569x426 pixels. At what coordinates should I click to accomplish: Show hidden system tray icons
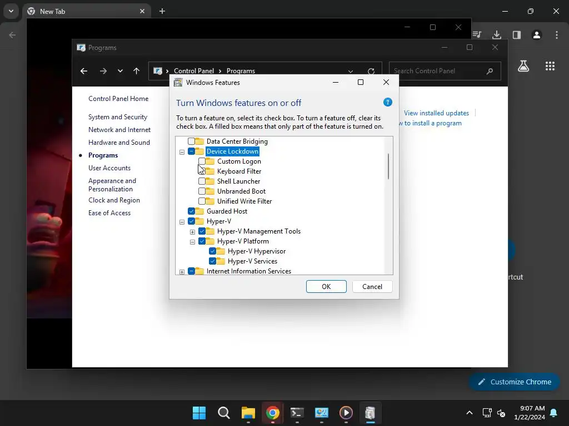pos(469,413)
